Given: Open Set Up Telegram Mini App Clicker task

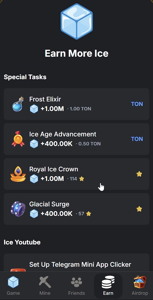Looking at the screenshot, I should 76,265.
